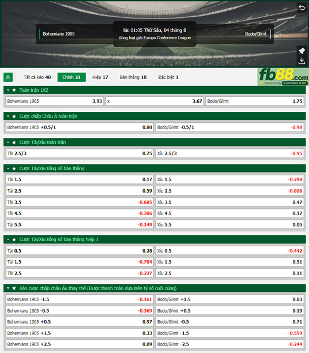Click the match time lúc 01:05 Thứ Sáu text
The height and width of the screenshot is (353, 309).
(x=154, y=30)
